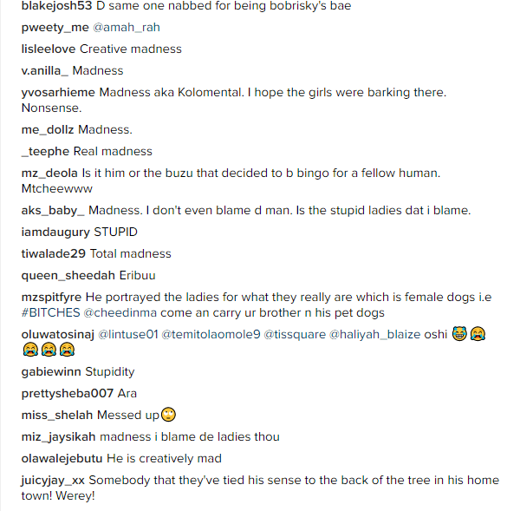Visit yvosarhieme's profile
The width and height of the screenshot is (520, 511).
pyautogui.click(x=59, y=93)
